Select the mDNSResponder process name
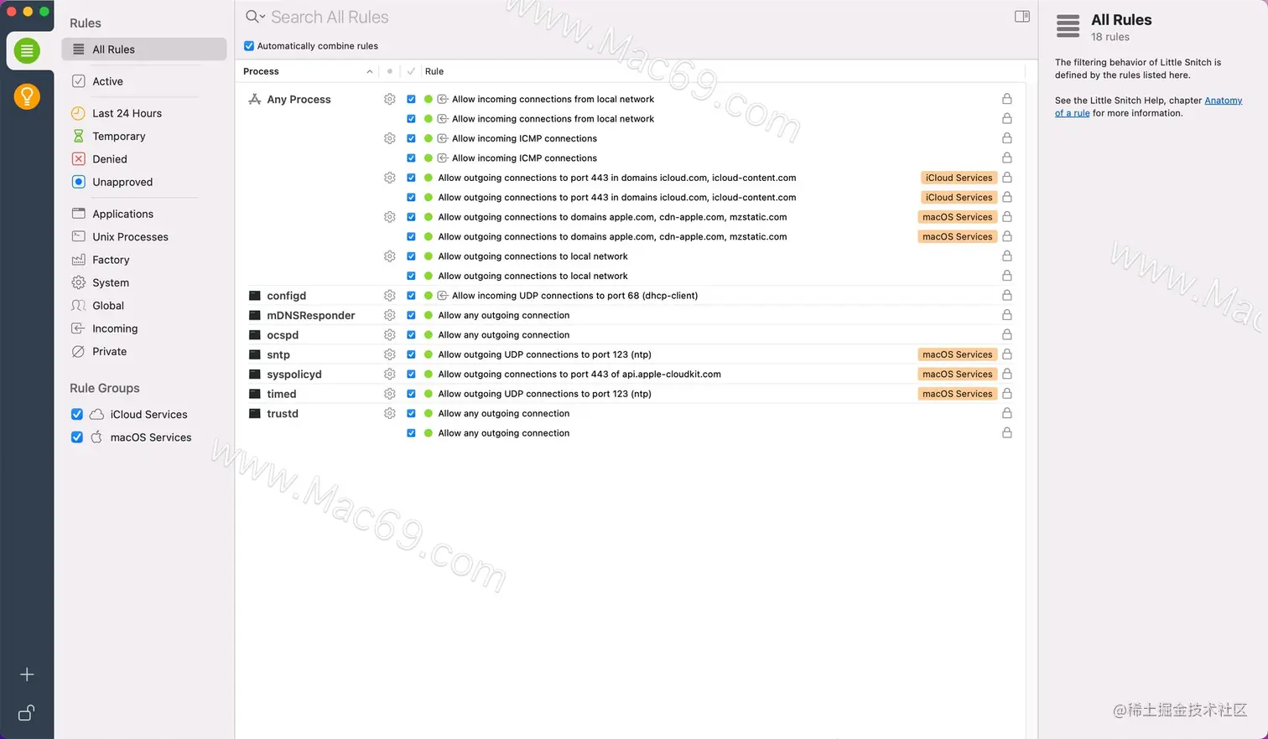 (x=311, y=315)
